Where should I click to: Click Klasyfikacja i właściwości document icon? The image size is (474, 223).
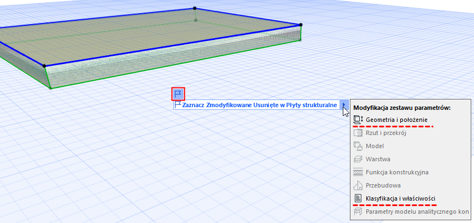click(358, 198)
